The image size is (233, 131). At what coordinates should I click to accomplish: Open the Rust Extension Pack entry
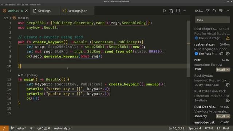pos(212,96)
